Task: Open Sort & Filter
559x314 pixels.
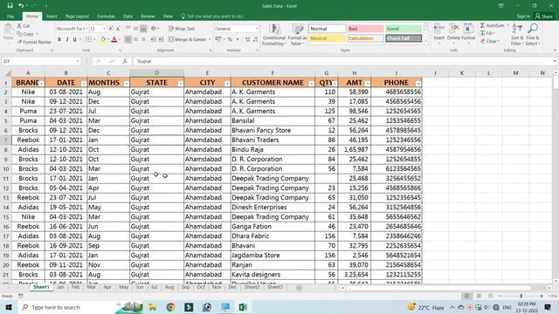Action: tap(517, 35)
